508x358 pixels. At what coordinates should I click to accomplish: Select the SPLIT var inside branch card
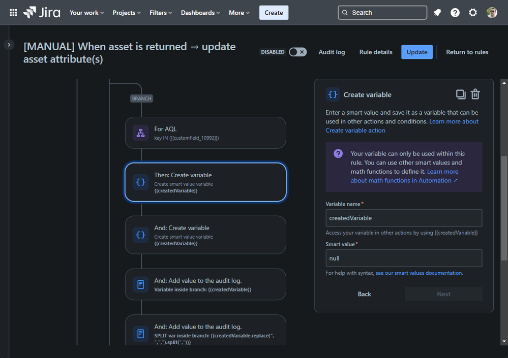pyautogui.click(x=205, y=331)
